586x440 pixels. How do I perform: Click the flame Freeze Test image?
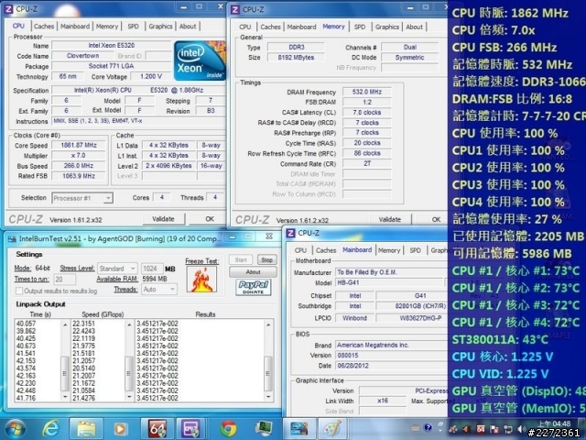201,280
